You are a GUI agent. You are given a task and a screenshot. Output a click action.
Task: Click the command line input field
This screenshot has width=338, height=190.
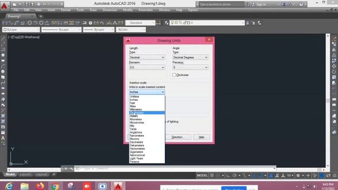pos(175,168)
